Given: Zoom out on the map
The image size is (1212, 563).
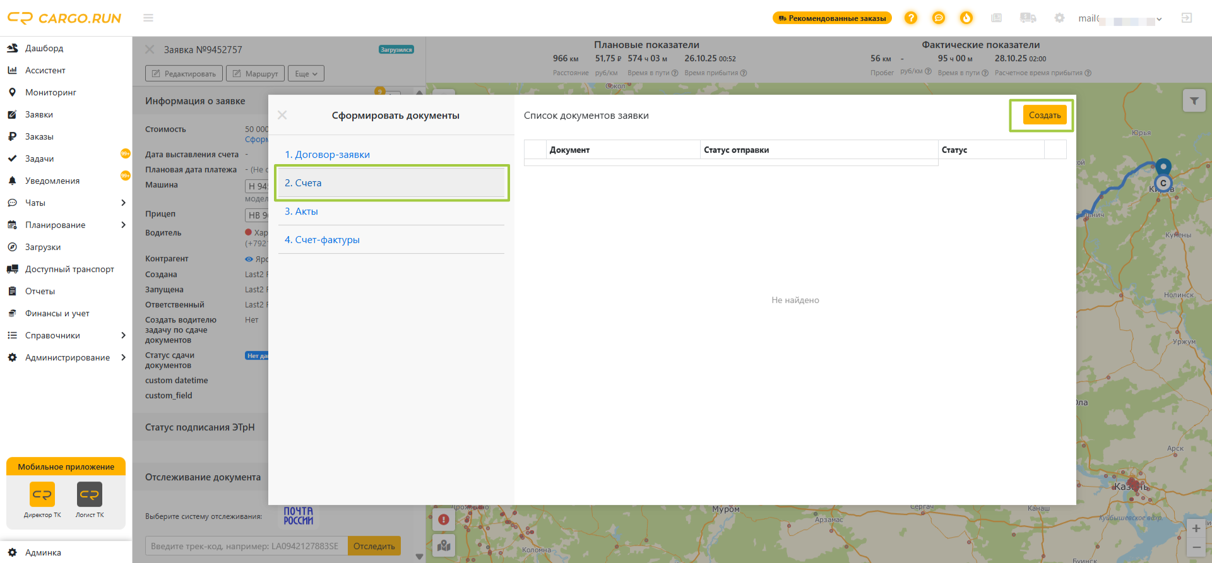Looking at the screenshot, I should tap(1196, 547).
